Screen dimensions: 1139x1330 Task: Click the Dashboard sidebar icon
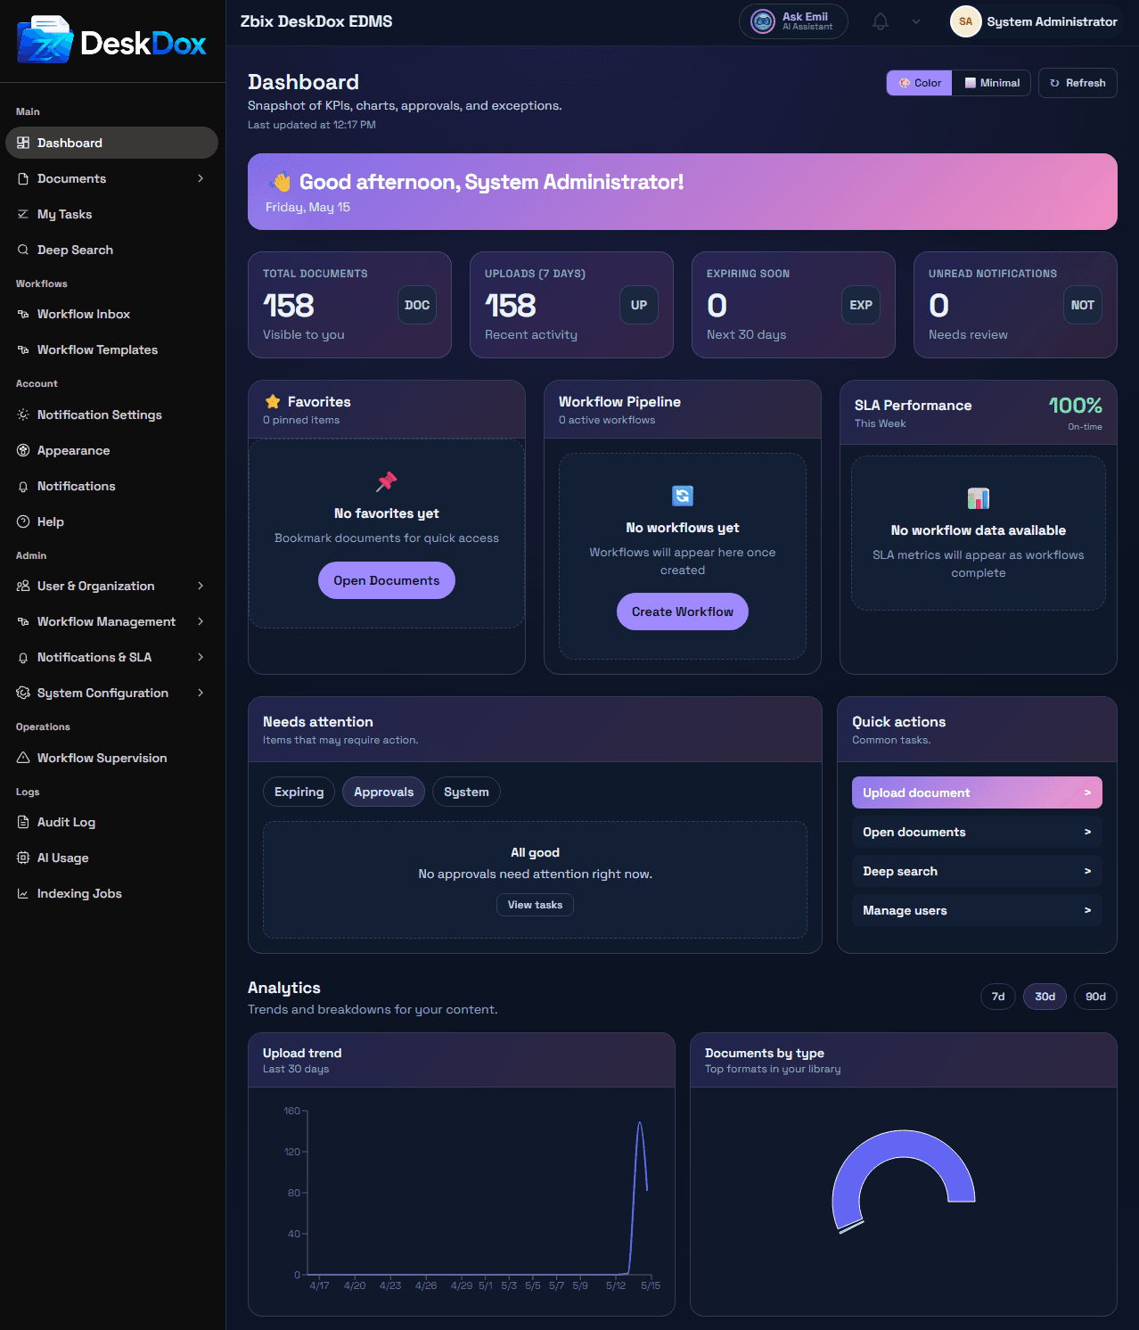click(x=23, y=143)
